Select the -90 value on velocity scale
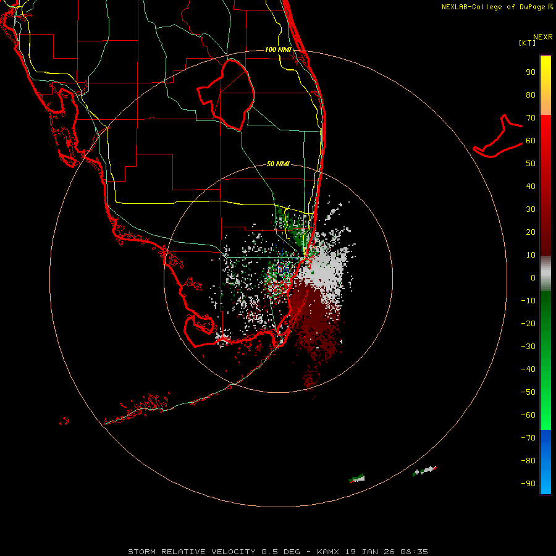Screen dimensions: 556x556 click(528, 484)
